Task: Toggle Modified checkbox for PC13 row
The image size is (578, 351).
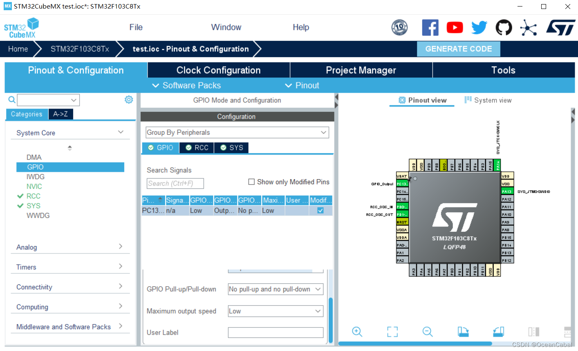Action: coord(320,211)
